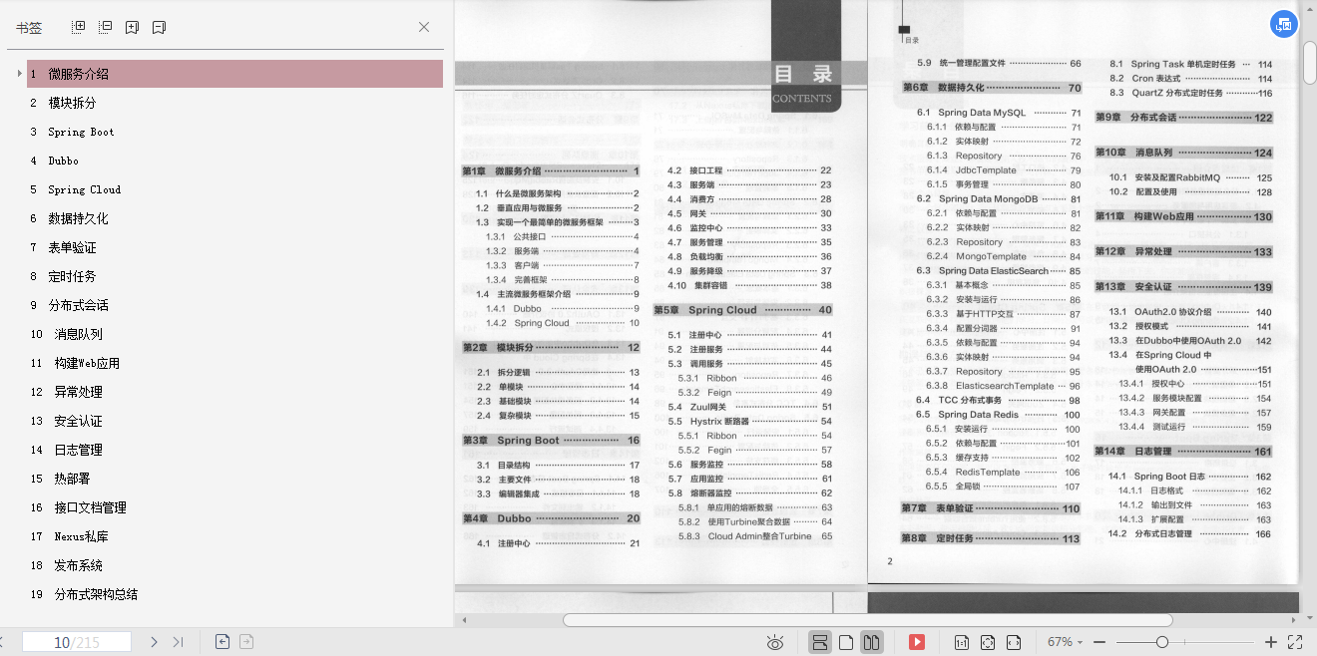This screenshot has height=656, width=1317.
Task: Select bookmark 1 微服务介绍
Action: (x=234, y=74)
